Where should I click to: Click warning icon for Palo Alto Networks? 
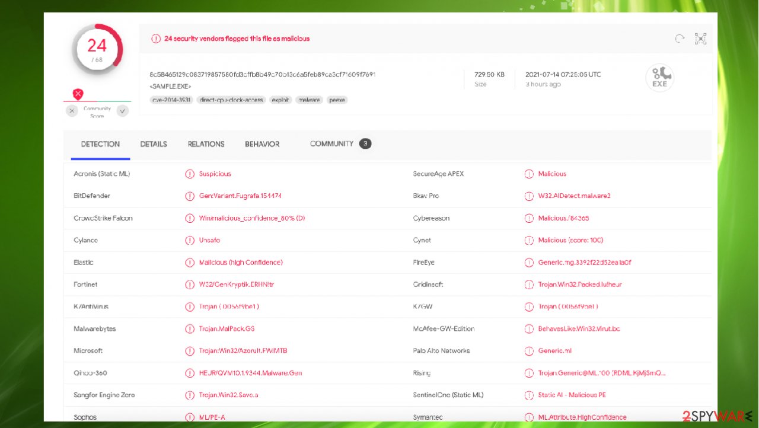coord(529,351)
